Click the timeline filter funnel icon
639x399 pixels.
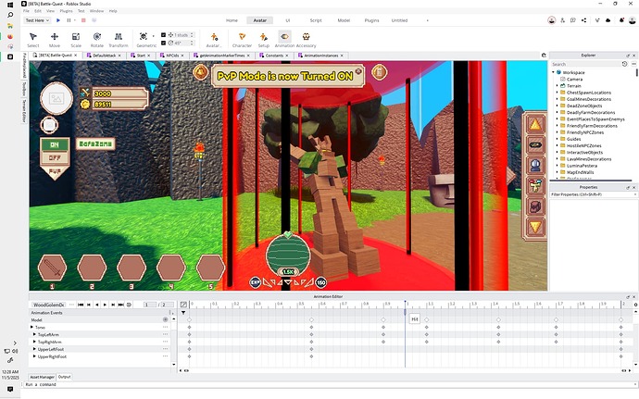click(x=183, y=313)
